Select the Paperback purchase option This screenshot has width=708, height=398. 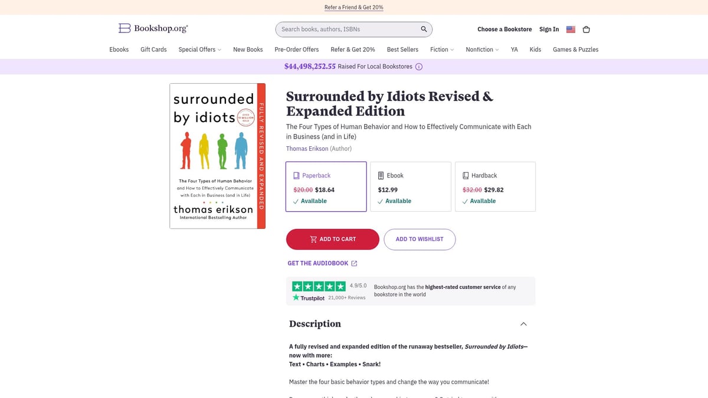[x=326, y=186]
